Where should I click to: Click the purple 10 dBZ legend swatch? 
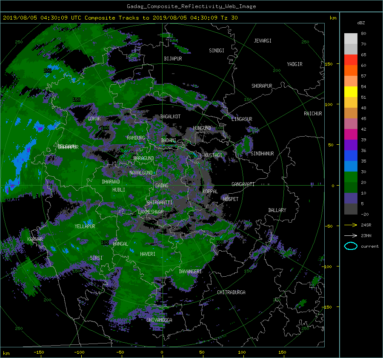click(351, 198)
